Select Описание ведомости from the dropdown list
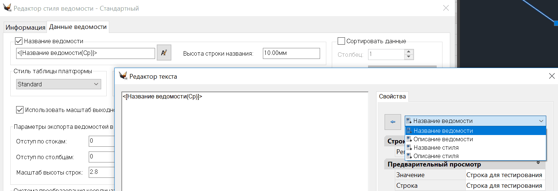 coord(443,139)
